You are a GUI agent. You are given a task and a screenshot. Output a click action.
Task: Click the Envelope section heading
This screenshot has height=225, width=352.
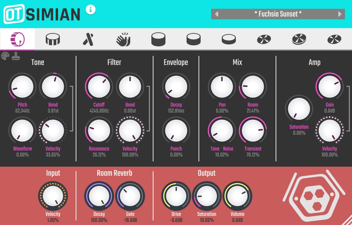click(x=176, y=62)
